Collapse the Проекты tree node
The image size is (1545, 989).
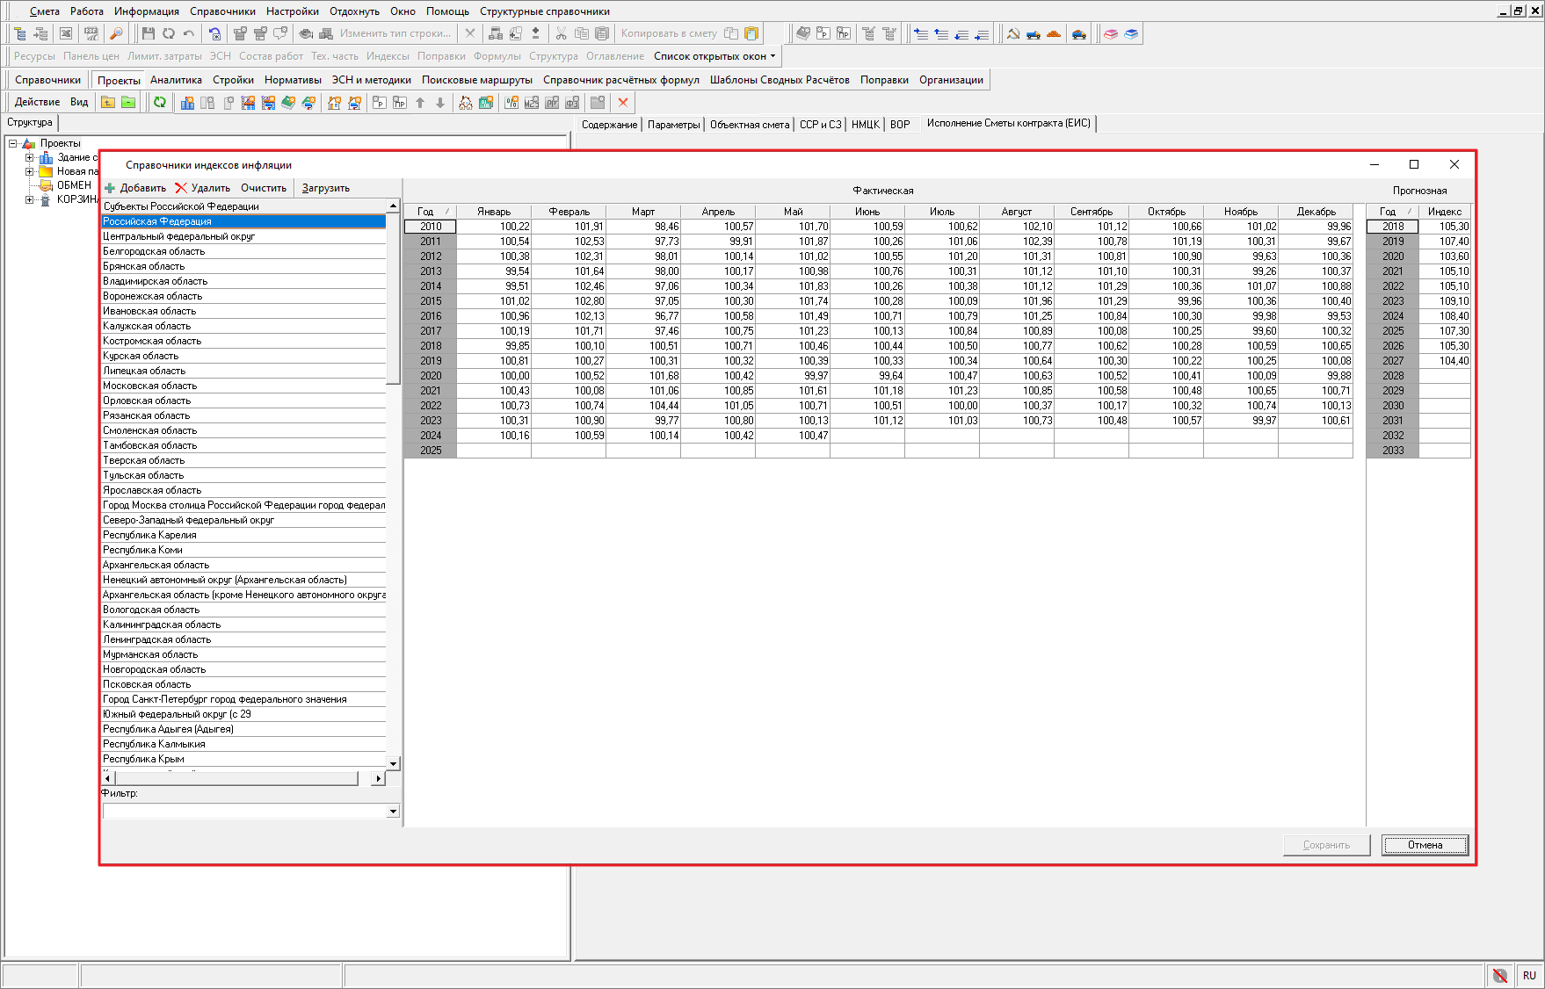[13, 143]
